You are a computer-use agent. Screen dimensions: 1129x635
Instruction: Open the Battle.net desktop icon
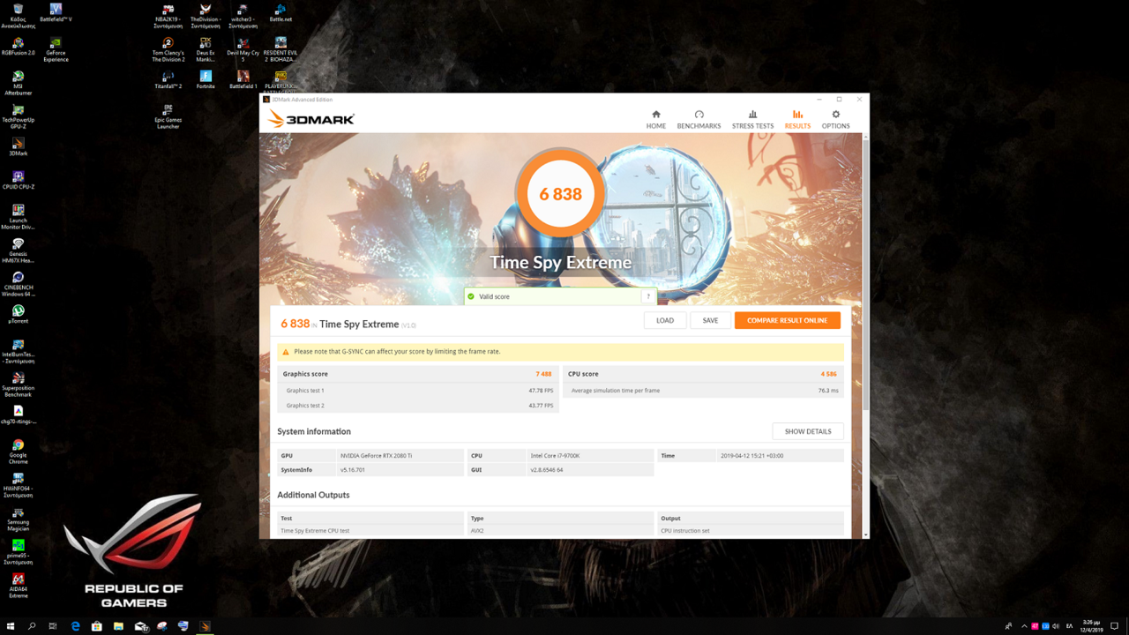(280, 12)
